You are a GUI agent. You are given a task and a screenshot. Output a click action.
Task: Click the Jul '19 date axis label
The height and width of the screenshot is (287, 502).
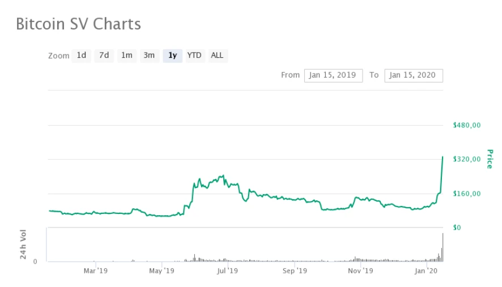tap(228, 271)
